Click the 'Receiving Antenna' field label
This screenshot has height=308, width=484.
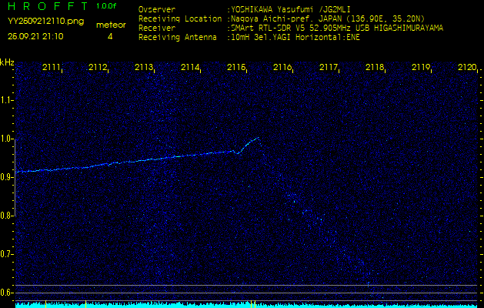(178, 38)
